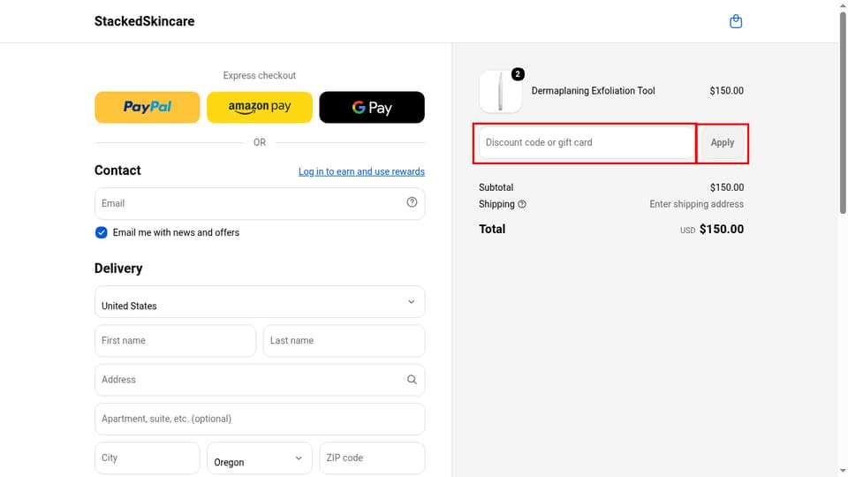
Task: Click the StackedSkincare store logo
Action: (144, 21)
